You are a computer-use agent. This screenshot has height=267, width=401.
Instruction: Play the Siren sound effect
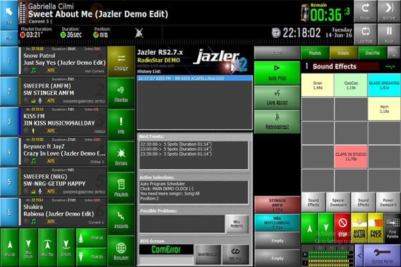click(x=317, y=85)
